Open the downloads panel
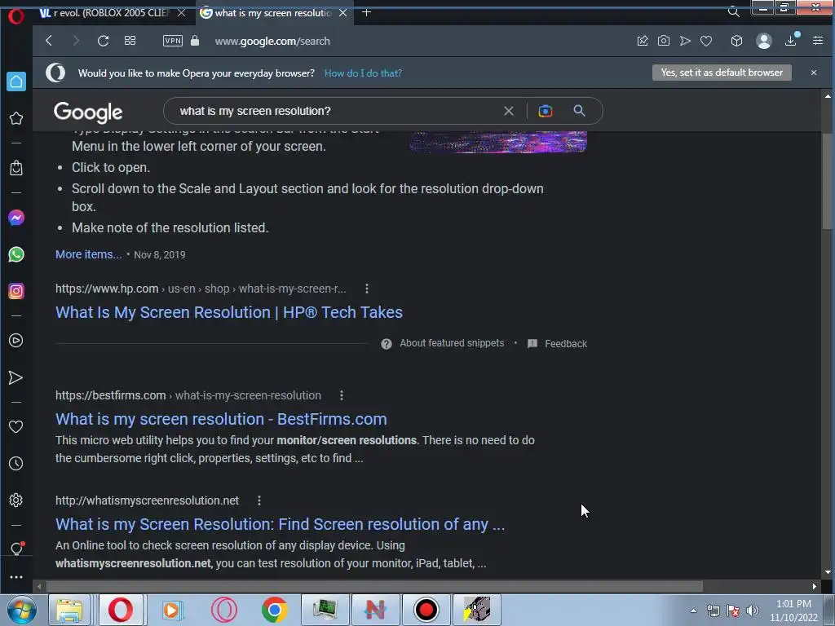Image resolution: width=835 pixels, height=626 pixels. [791, 41]
